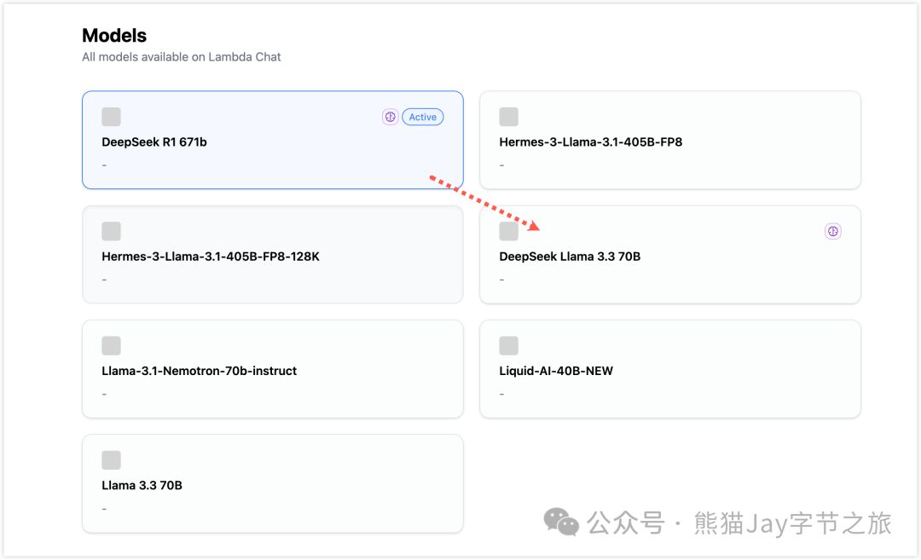Select the DeepSeek R1 671b model title

tap(153, 142)
